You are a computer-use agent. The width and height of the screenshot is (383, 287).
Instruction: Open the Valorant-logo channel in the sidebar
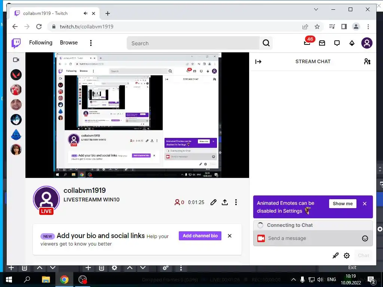[x=16, y=75]
